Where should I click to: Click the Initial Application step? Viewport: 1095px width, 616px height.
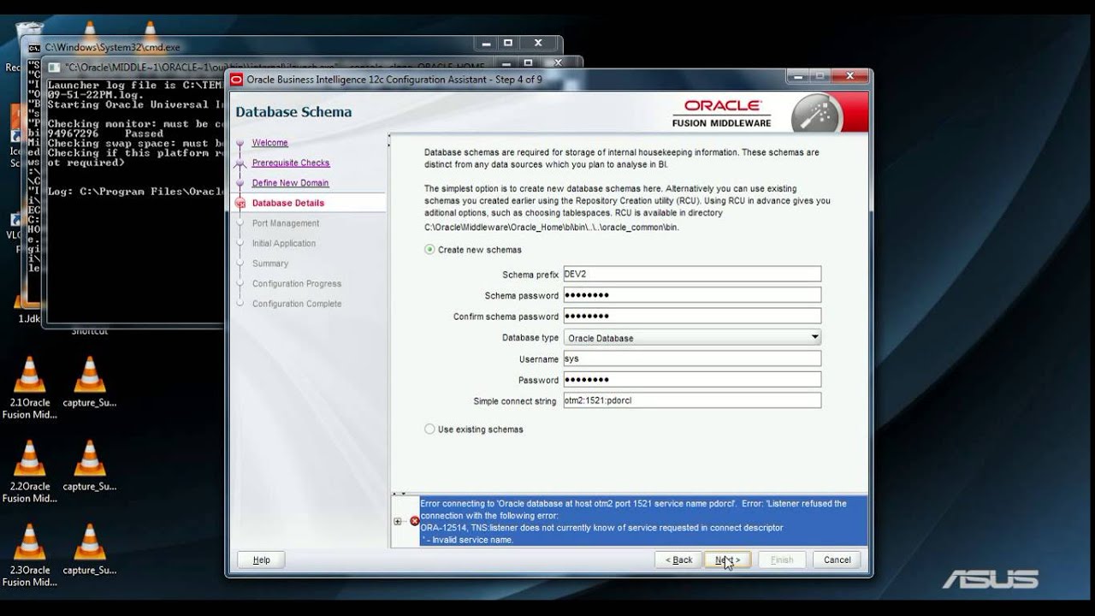pos(284,244)
